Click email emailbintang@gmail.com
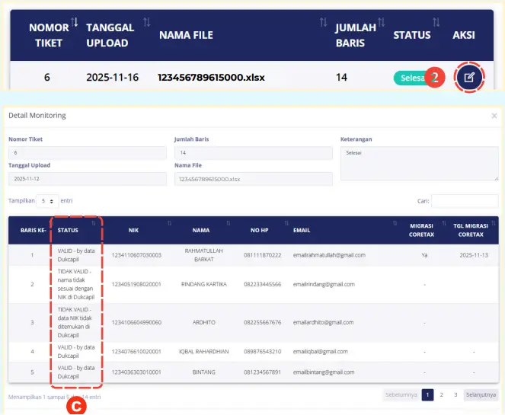Image resolution: width=505 pixels, height=415 pixels. [324, 372]
